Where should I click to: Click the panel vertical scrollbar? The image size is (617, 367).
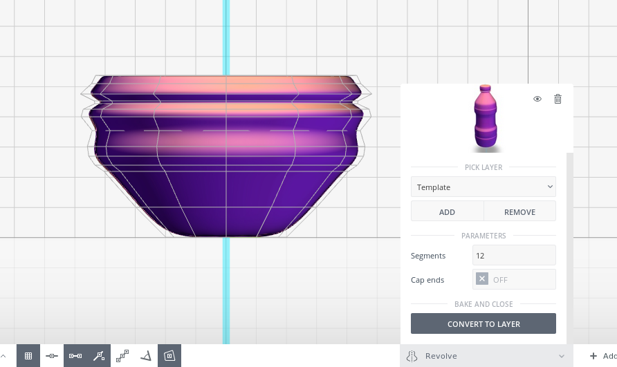tap(569, 248)
